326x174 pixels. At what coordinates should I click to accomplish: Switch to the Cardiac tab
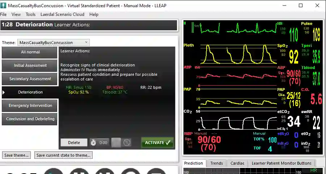pos(237,163)
